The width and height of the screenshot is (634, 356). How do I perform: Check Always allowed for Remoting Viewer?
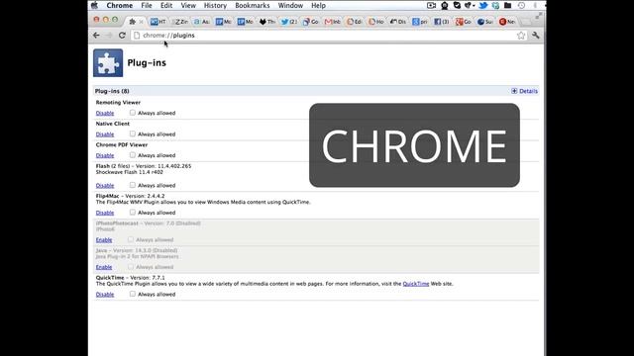click(x=132, y=113)
